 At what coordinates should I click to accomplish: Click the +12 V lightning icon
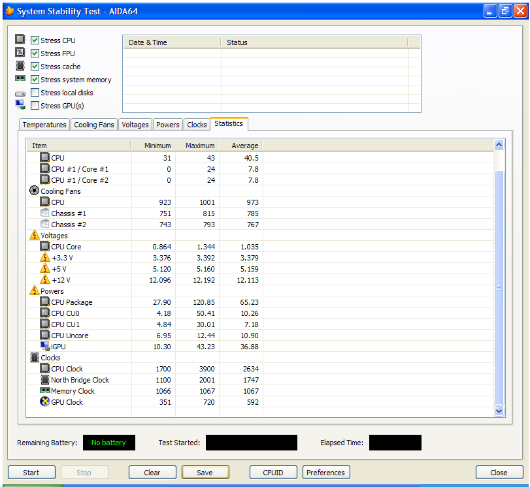[45, 279]
